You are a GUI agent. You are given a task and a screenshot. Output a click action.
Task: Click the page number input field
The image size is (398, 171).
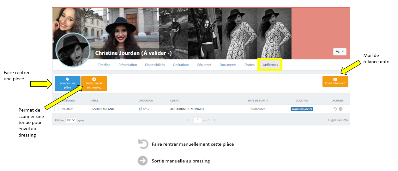198,120
